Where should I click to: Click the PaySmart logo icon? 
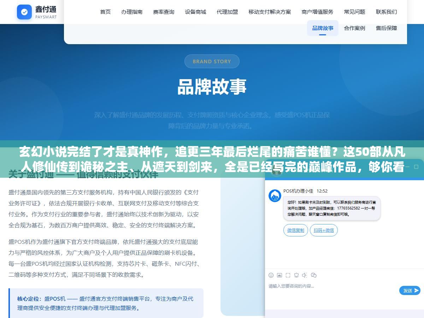click(x=24, y=12)
